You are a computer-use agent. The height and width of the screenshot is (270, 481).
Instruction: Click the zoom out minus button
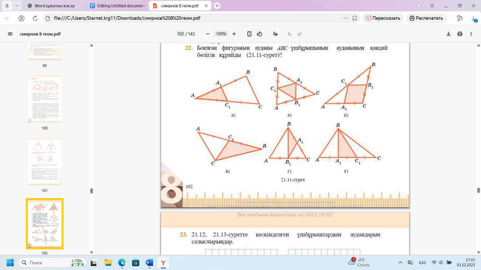208,34
